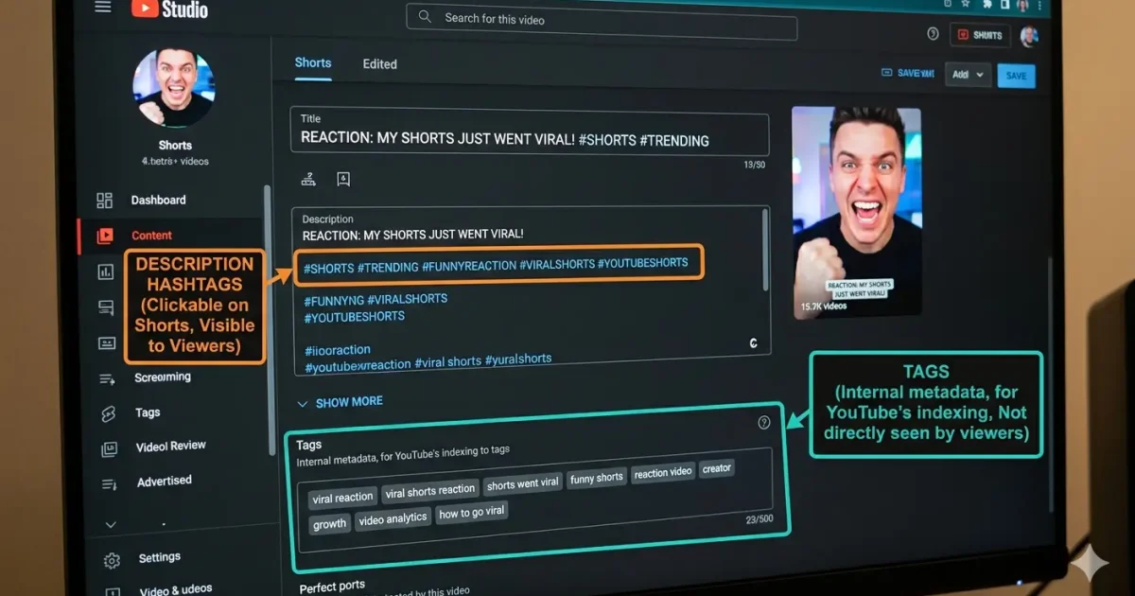This screenshot has width=1135, height=596.
Task: Click the solid blue SAVE button
Action: 1016,77
